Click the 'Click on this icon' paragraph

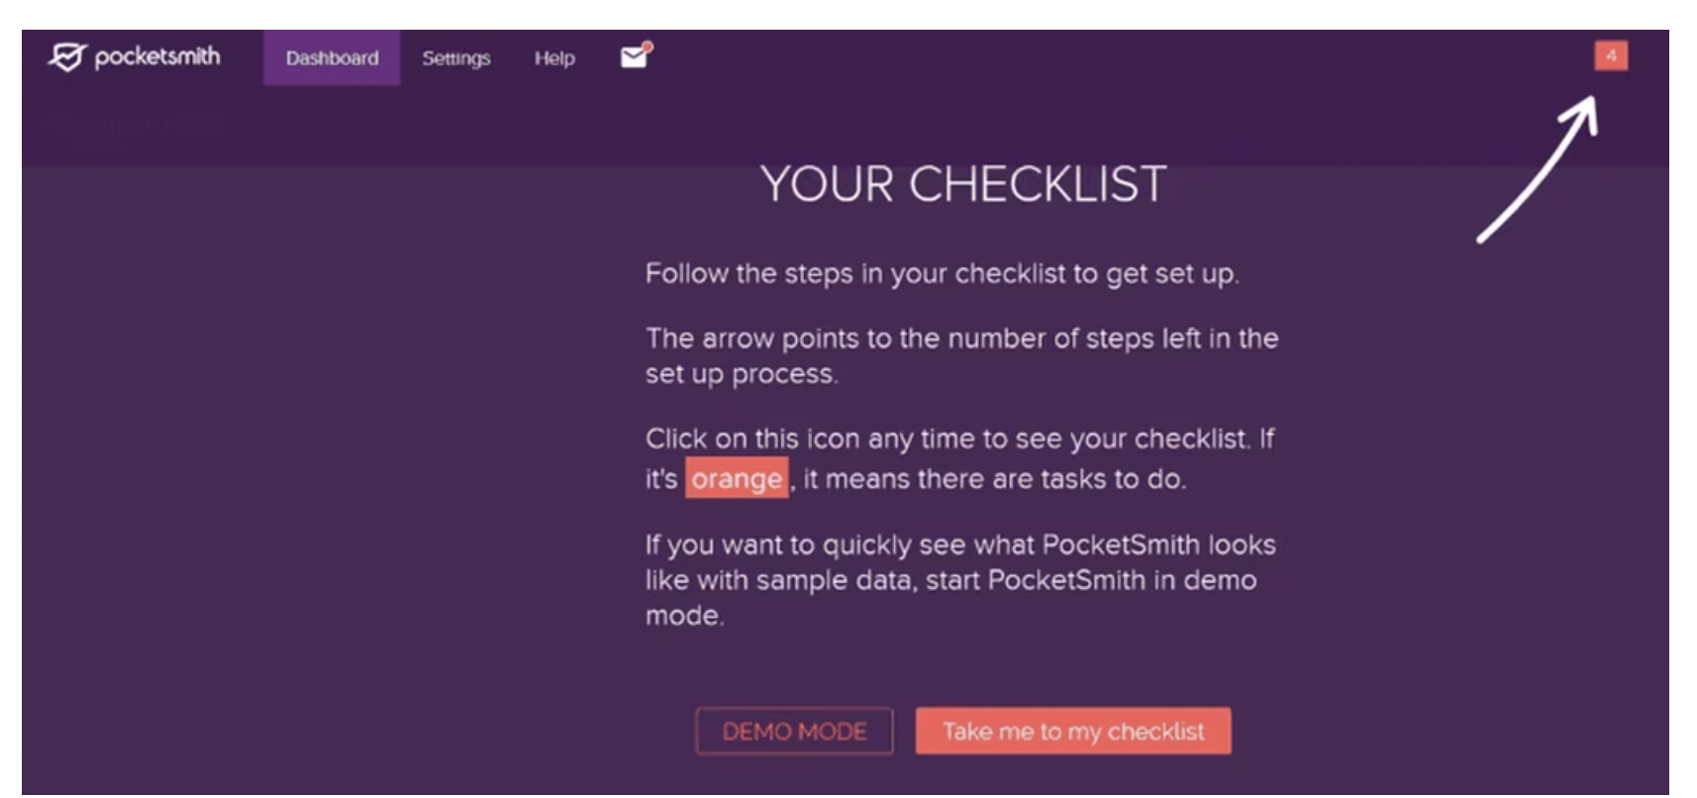pyautogui.click(x=959, y=458)
